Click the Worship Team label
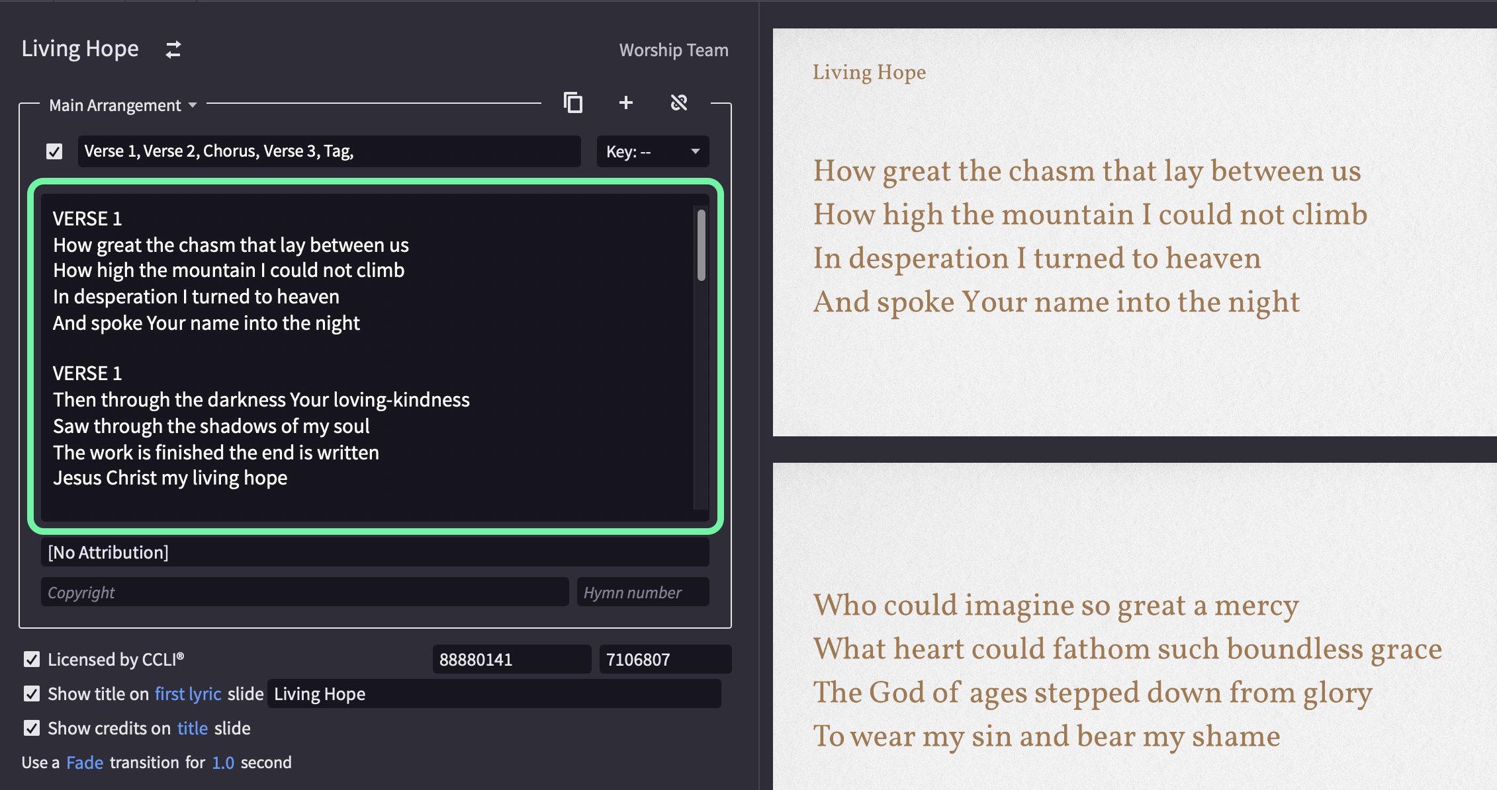 [x=674, y=50]
